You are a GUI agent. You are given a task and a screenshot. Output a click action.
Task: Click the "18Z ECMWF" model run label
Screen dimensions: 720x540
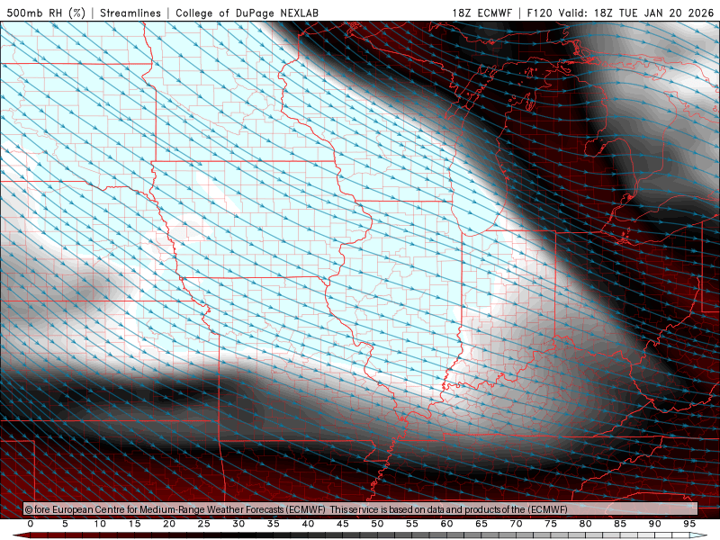click(x=481, y=13)
